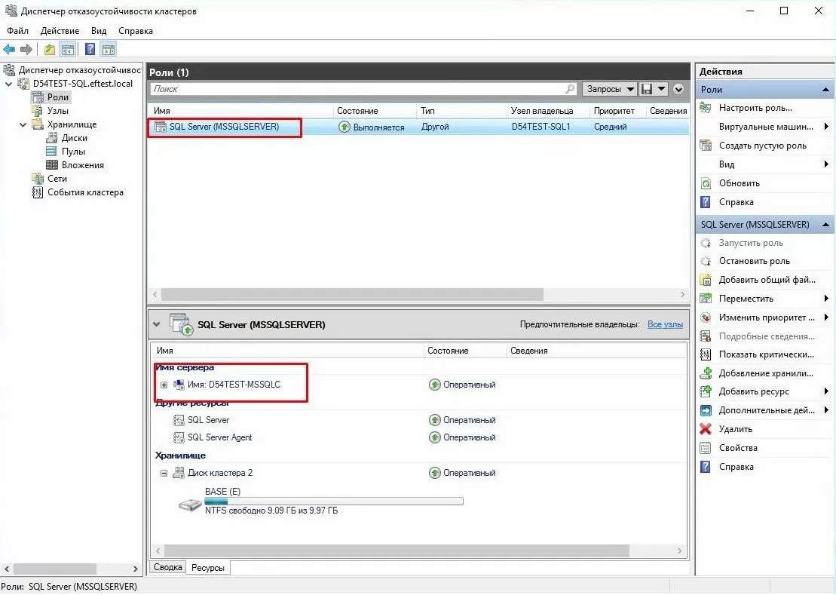
Task: Open the Вид menu in menu bar
Action: (x=99, y=31)
